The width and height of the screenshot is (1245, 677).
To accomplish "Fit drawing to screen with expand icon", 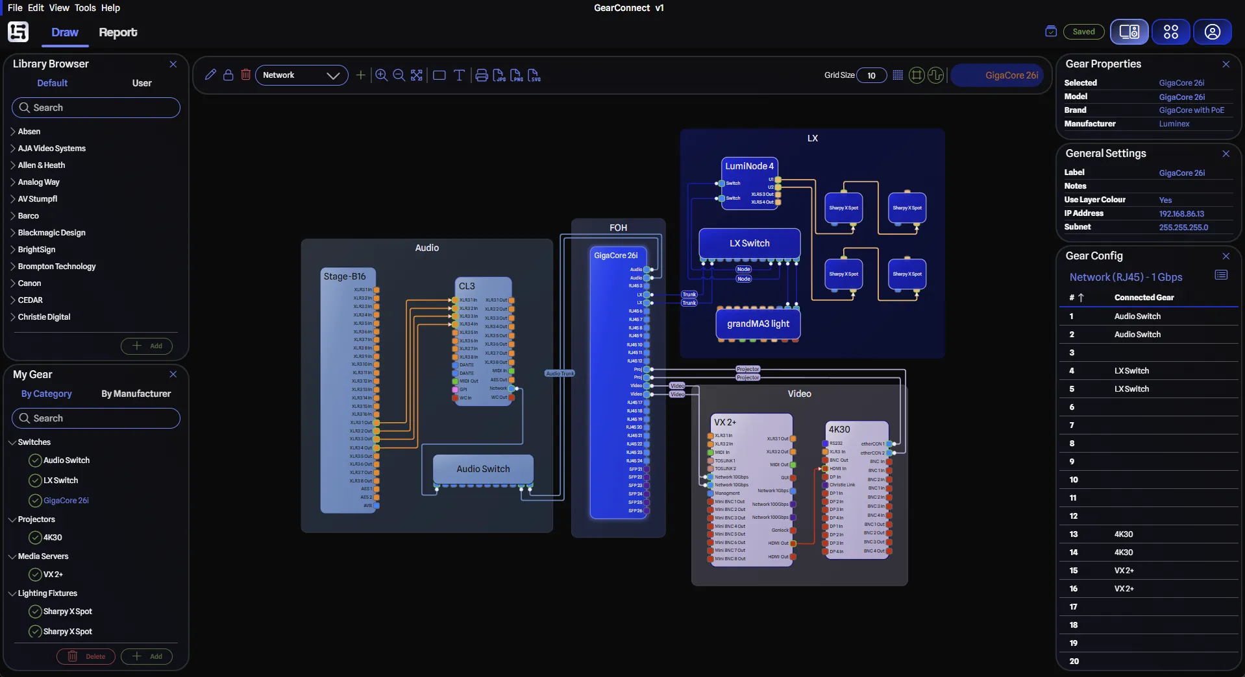I will tap(417, 75).
